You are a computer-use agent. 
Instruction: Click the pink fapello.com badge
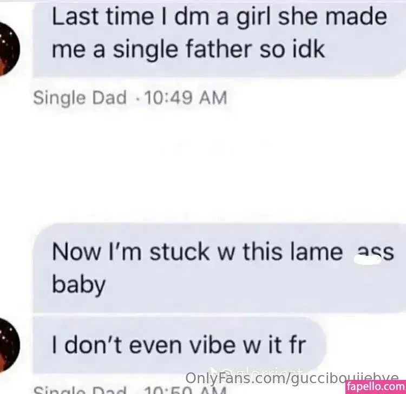tap(376, 387)
